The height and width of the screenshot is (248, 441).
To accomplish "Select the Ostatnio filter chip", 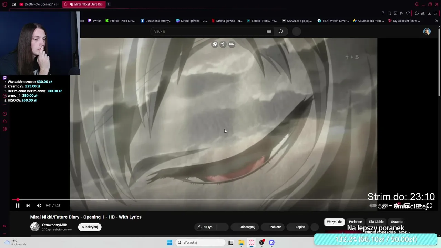I will (x=397, y=222).
